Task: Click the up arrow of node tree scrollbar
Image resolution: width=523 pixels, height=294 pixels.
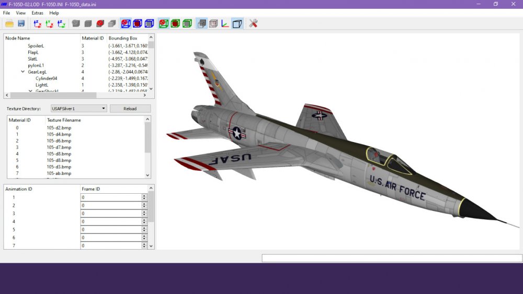Action: pos(151,37)
